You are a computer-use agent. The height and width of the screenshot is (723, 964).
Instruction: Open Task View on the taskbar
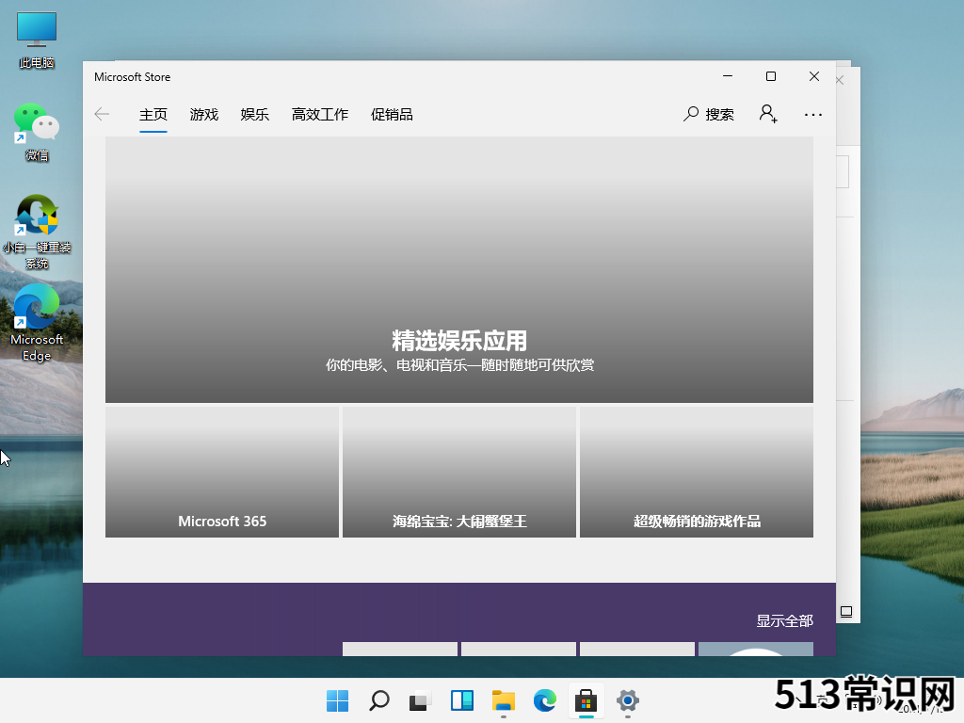420,700
